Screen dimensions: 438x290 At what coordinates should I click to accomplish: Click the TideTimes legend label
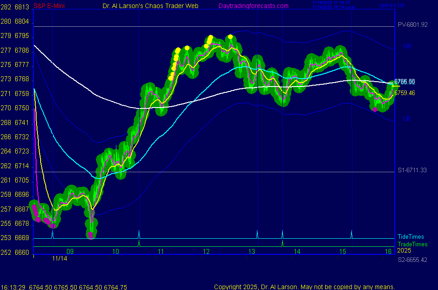click(411, 237)
